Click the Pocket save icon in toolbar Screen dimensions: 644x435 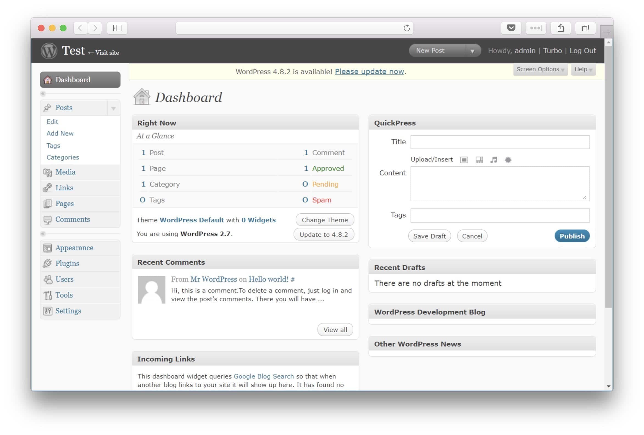tap(511, 28)
